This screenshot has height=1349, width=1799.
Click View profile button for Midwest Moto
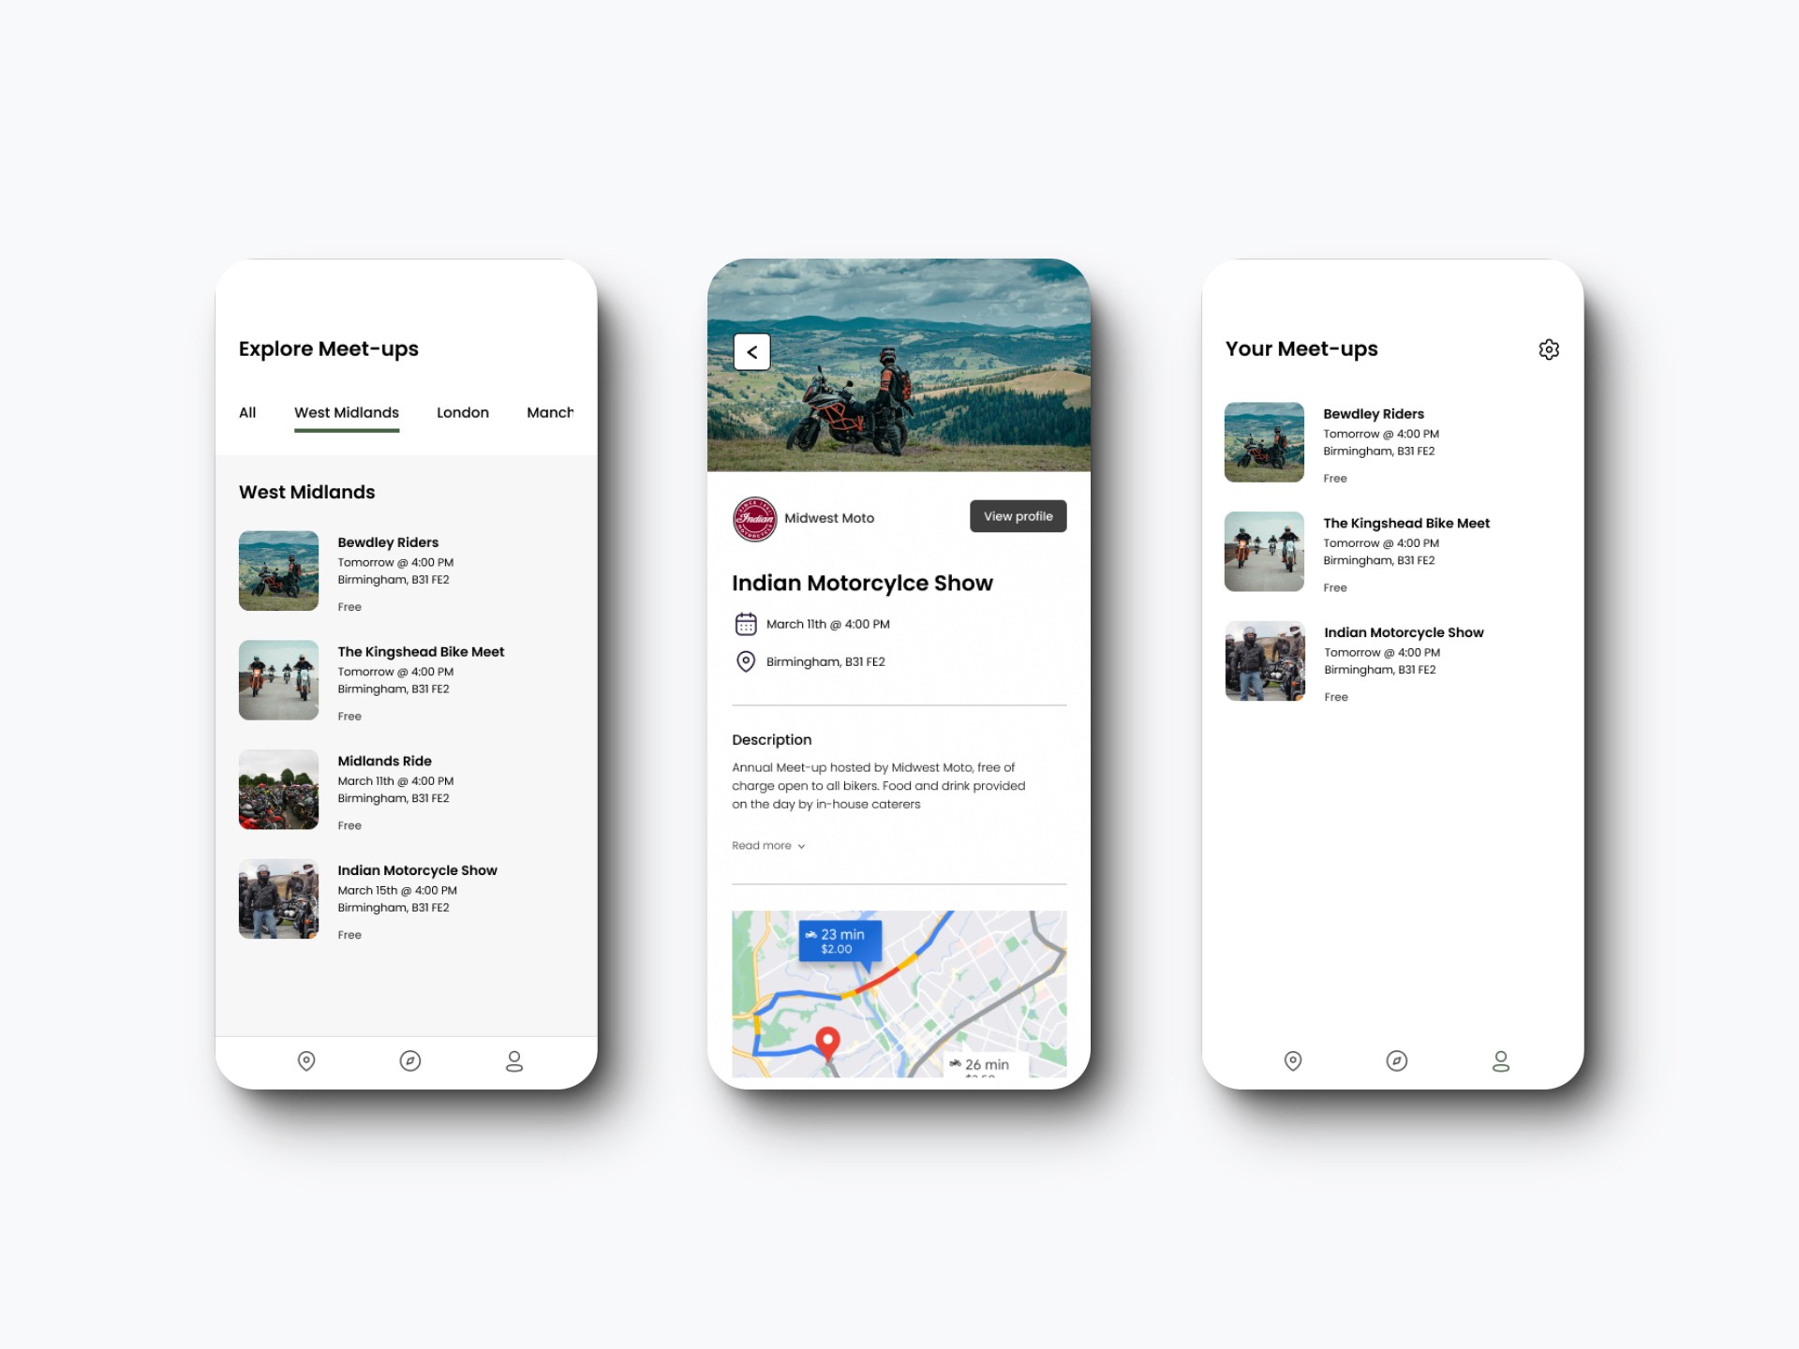point(1017,516)
